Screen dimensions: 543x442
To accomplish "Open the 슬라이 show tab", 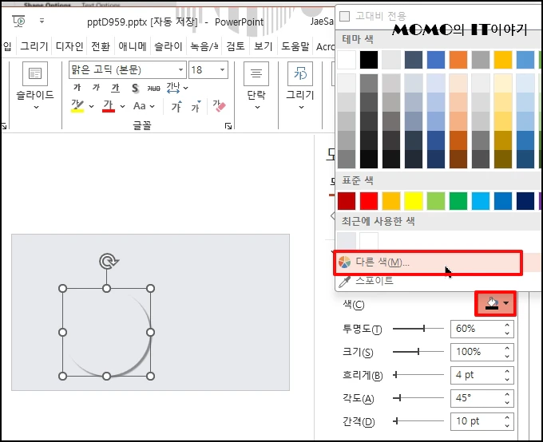I will tap(168, 46).
